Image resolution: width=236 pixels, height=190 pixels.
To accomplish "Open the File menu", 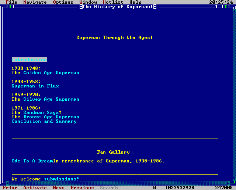I will click(x=11, y=2).
